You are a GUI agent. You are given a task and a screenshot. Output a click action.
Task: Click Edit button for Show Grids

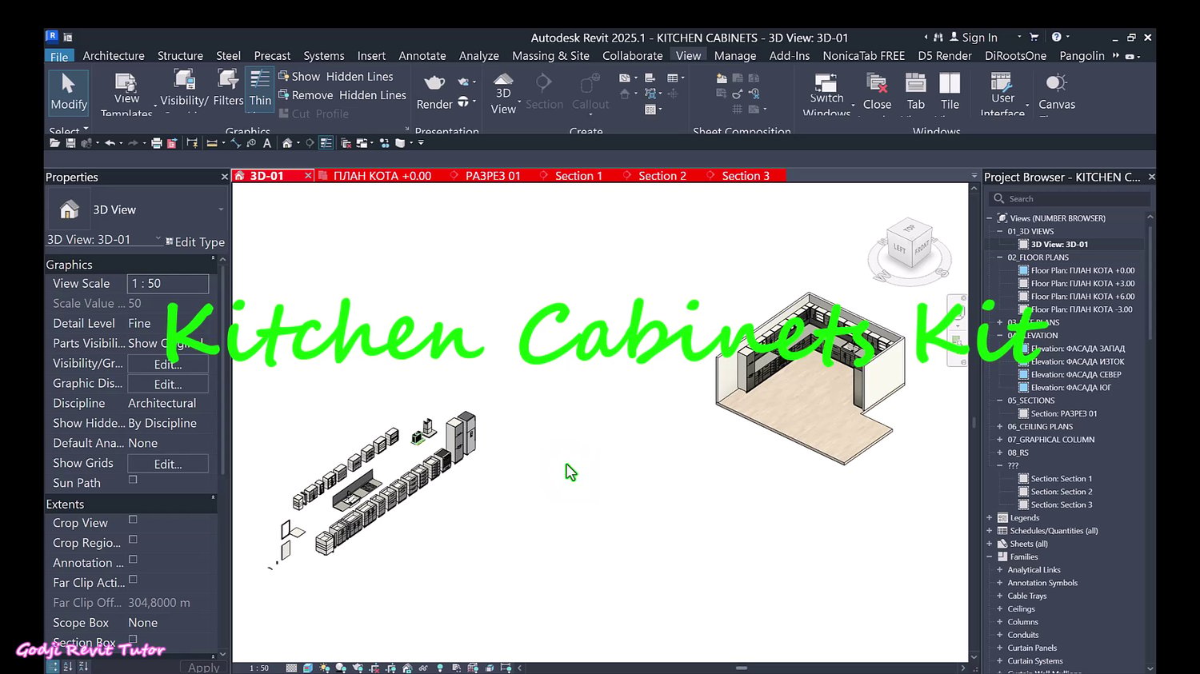click(168, 464)
